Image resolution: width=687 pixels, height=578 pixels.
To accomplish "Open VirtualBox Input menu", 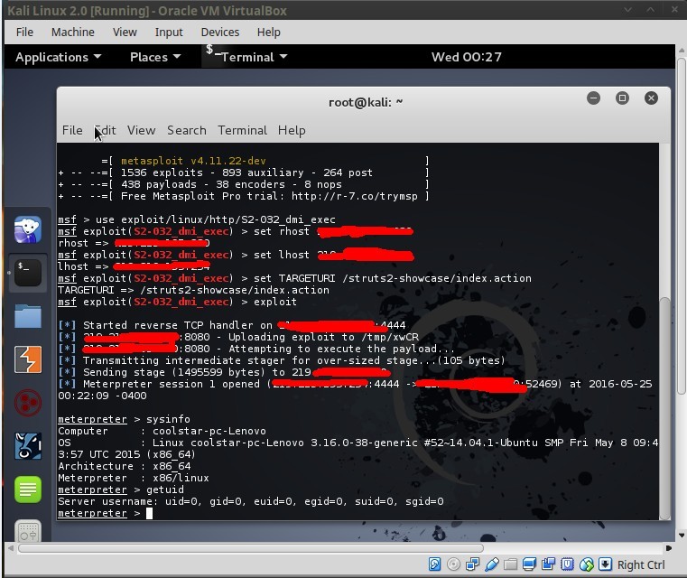I will (x=169, y=32).
